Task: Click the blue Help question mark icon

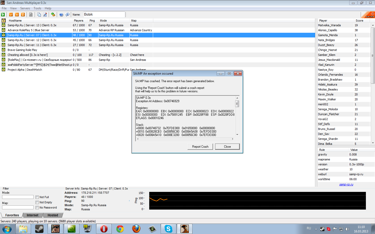Action: [61, 15]
